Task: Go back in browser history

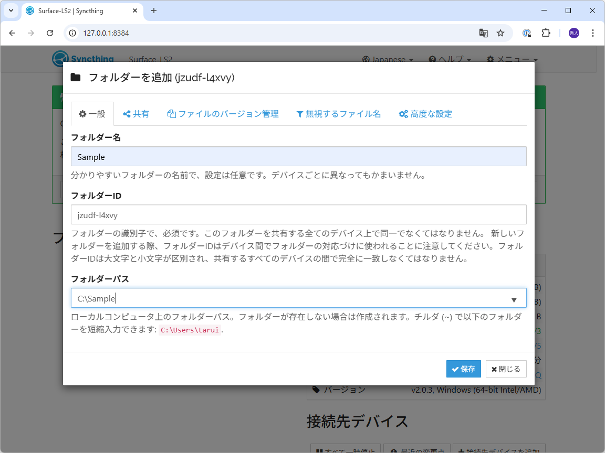Action: point(13,33)
